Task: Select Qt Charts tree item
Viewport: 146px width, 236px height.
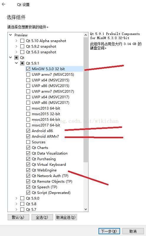Action: pos(40,148)
